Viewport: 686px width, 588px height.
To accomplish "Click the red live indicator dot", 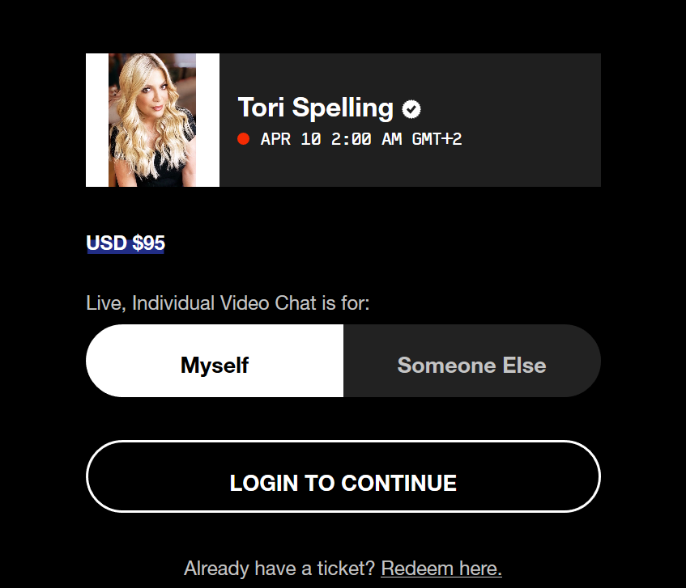I will coord(243,139).
